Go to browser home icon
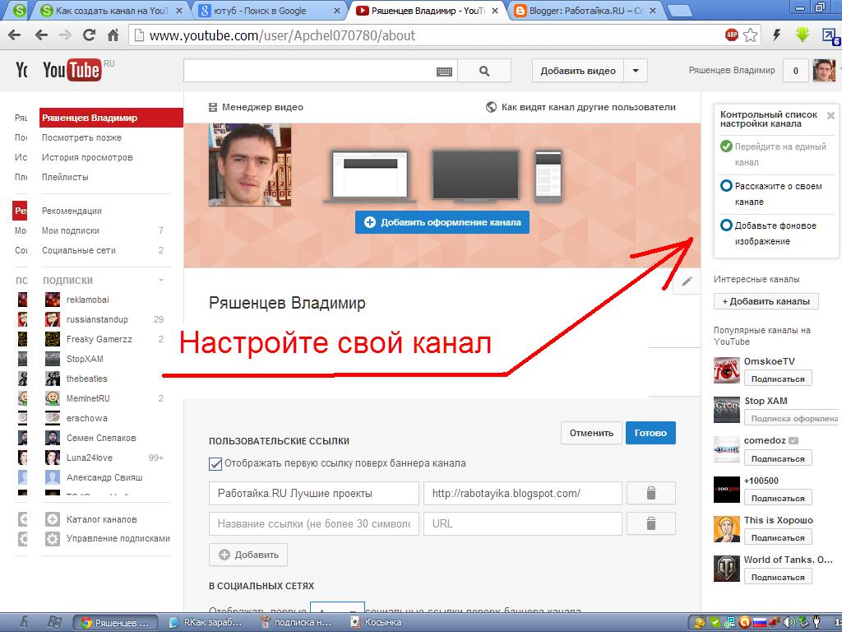Viewport: 842px width, 632px height. pyautogui.click(x=113, y=35)
